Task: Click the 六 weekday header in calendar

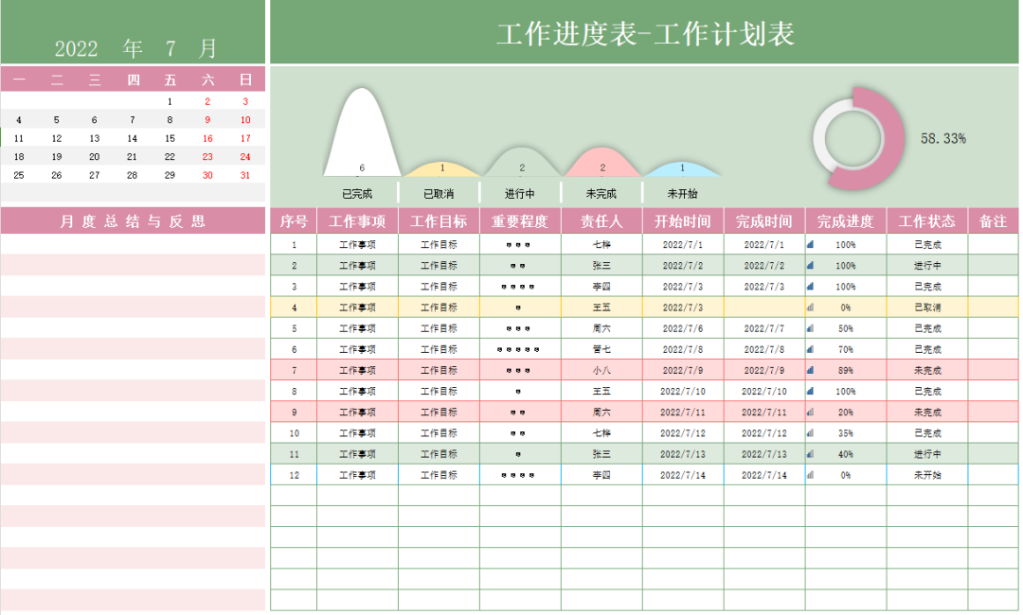Action: click(x=207, y=79)
